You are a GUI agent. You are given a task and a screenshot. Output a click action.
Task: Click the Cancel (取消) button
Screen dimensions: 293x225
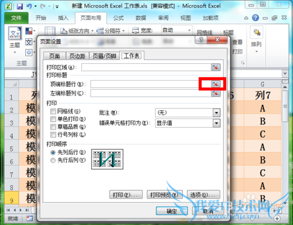(208, 211)
